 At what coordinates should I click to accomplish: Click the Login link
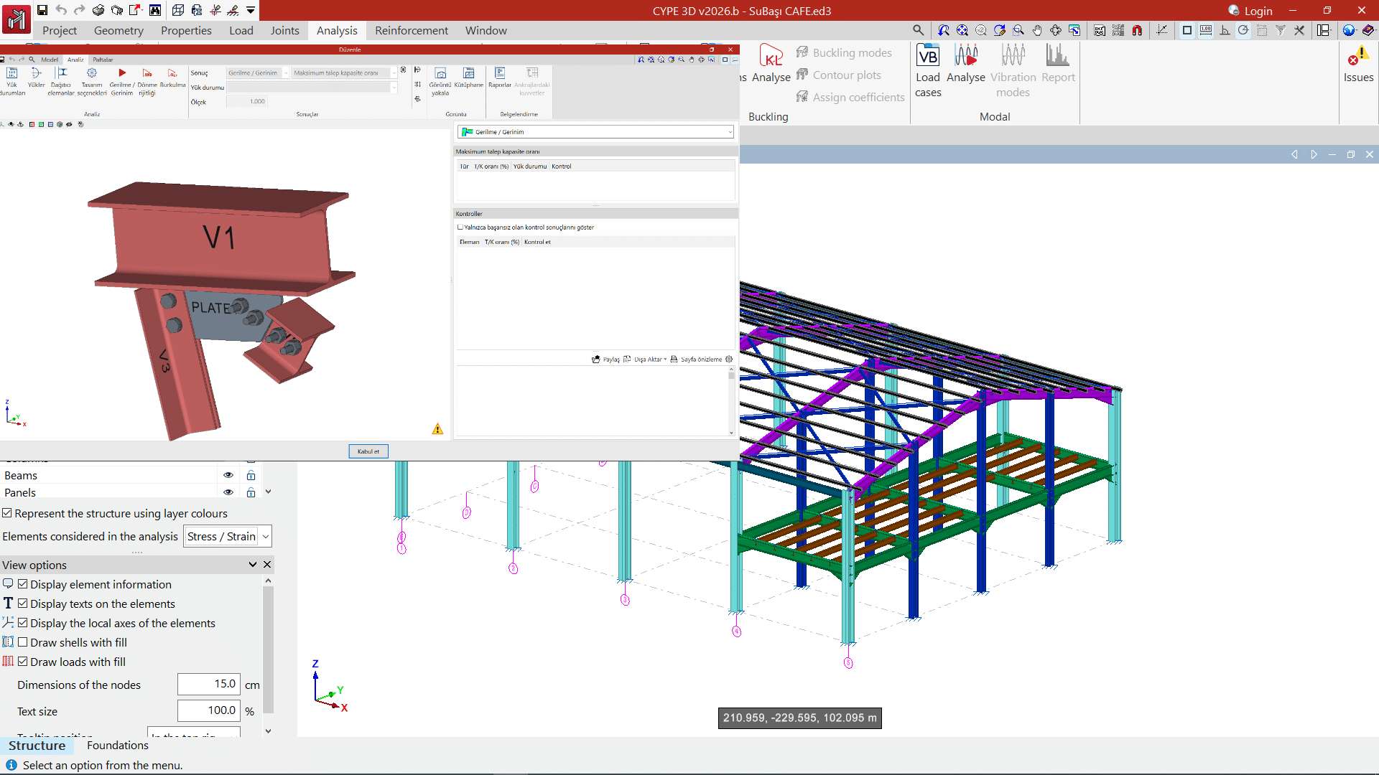pyautogui.click(x=1258, y=11)
